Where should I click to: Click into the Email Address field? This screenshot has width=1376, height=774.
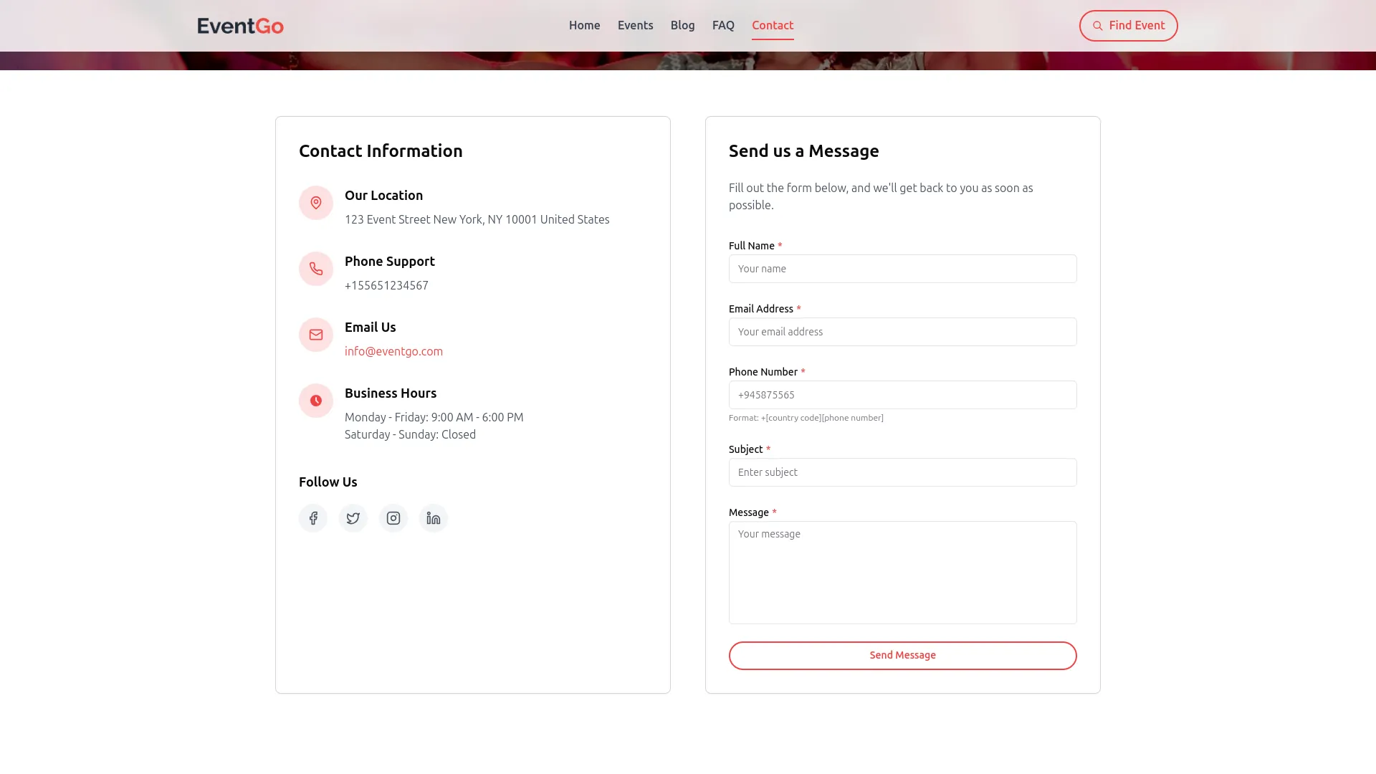point(902,332)
